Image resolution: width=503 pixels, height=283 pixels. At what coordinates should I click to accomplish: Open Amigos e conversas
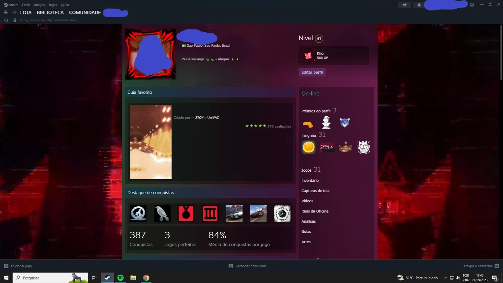tap(481, 266)
